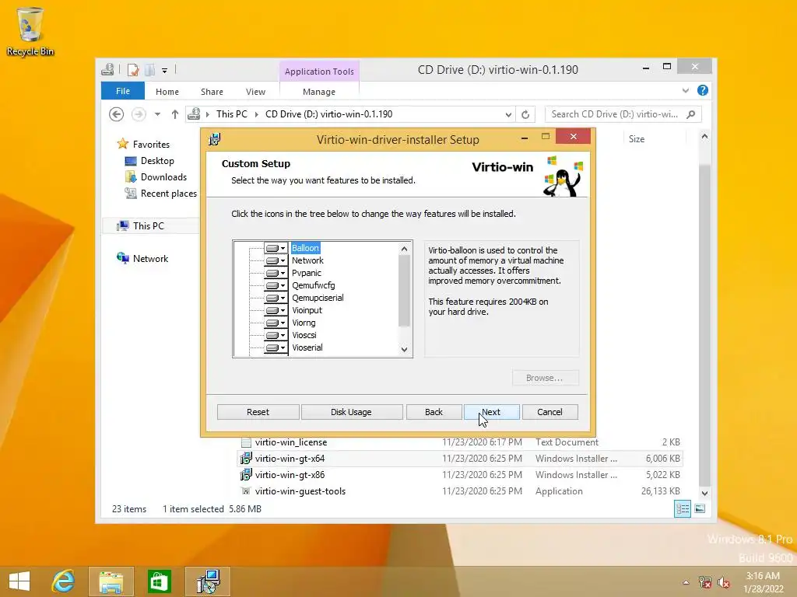797x597 pixels.
Task: Open Balloon feature install-mode dropdown icon
Action: 276,248
